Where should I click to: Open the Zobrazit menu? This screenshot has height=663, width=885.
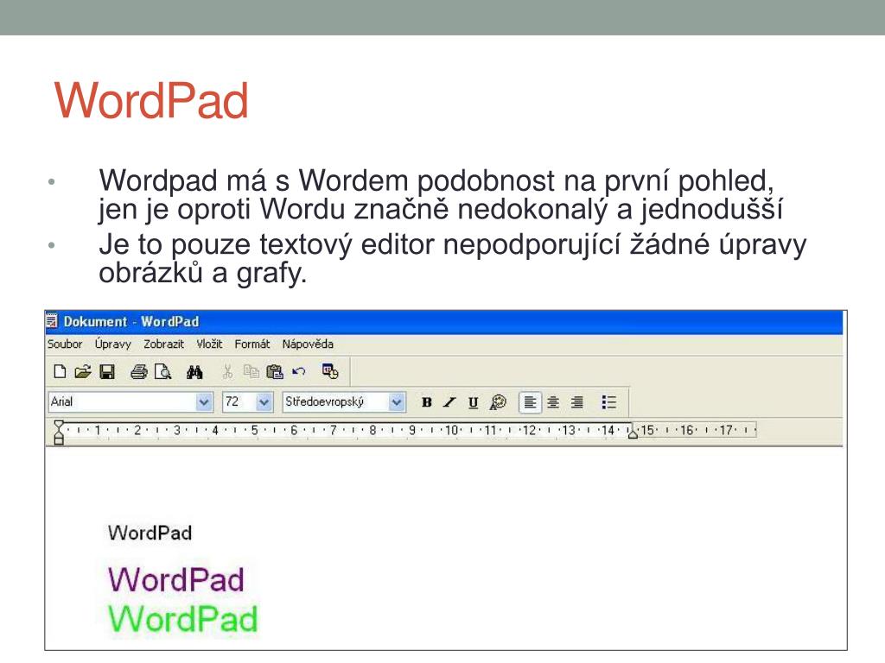point(163,344)
